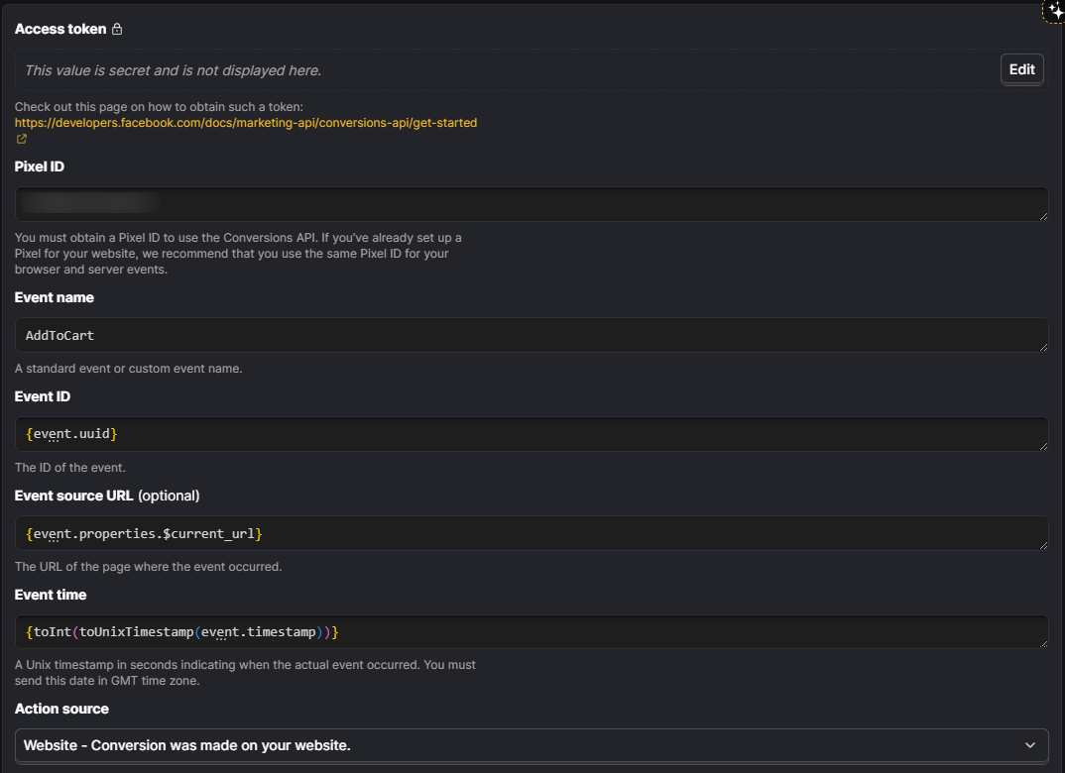Click the secret value placeholder box
The height and width of the screenshot is (773, 1065).
coord(506,70)
